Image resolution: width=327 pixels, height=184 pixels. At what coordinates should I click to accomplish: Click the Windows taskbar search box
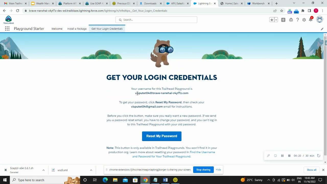click(45, 180)
